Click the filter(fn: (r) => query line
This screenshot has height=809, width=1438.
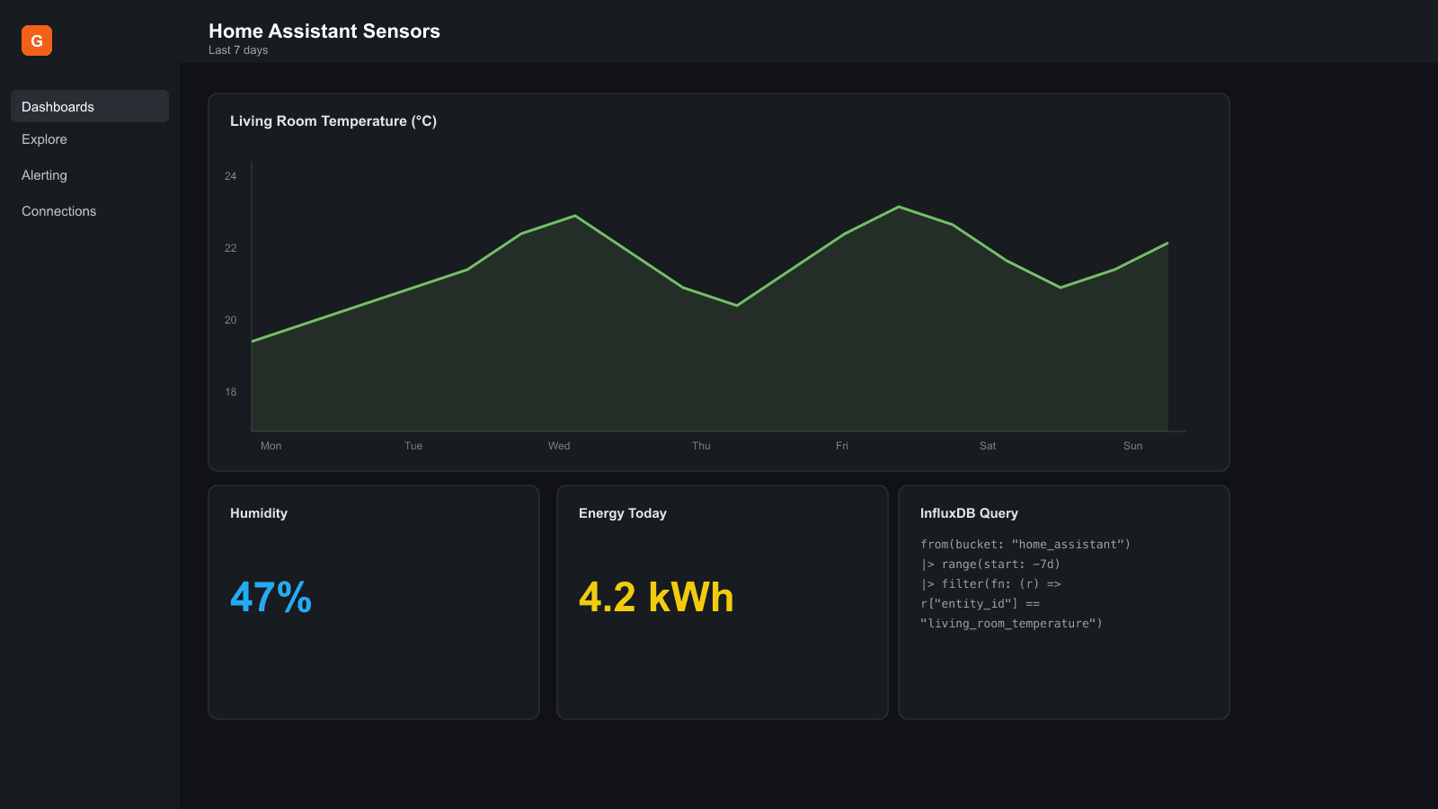tap(990, 584)
